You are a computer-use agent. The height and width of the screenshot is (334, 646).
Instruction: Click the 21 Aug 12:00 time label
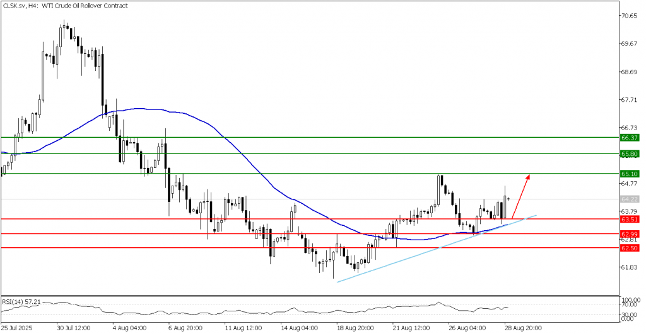[x=411, y=328]
